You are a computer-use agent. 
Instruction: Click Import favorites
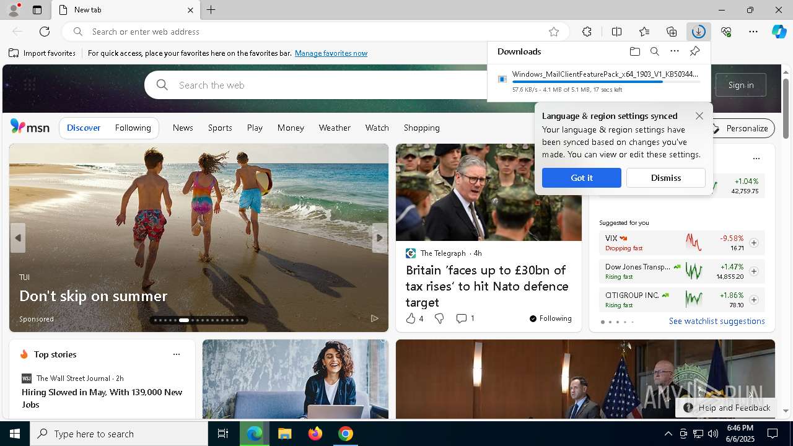click(42, 53)
